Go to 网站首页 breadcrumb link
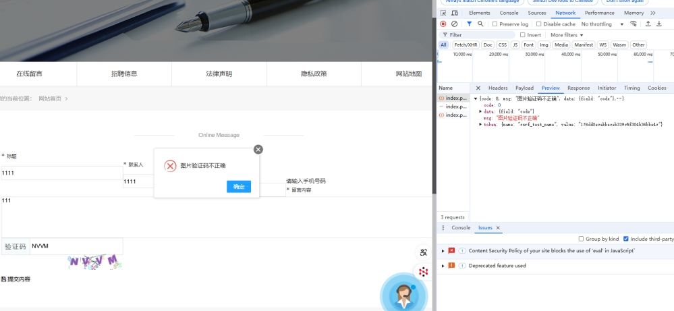Screen dimensions: 674x311 (50, 98)
